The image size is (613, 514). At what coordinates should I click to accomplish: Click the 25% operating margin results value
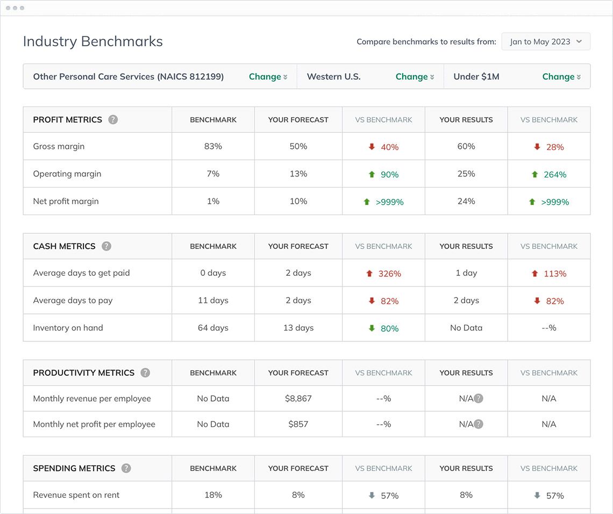coord(466,174)
